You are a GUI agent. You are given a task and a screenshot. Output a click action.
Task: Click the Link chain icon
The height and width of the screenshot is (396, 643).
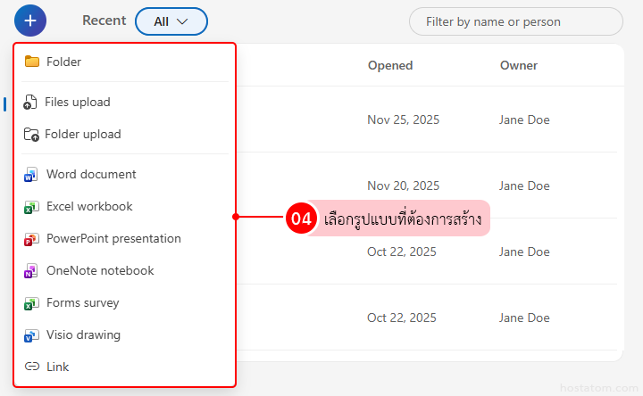point(31,366)
